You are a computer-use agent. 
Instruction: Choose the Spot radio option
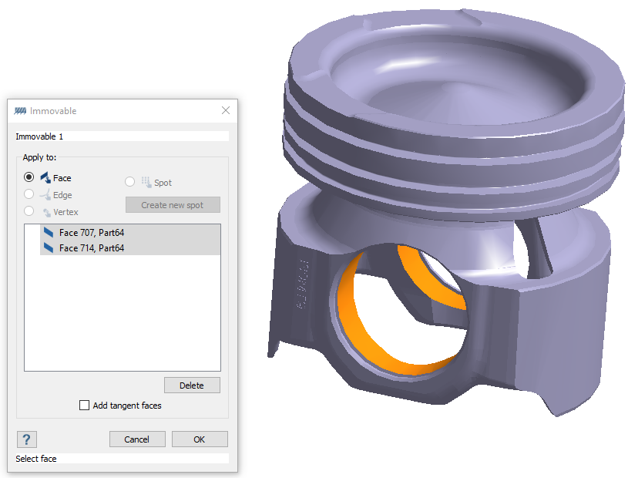[x=129, y=183]
